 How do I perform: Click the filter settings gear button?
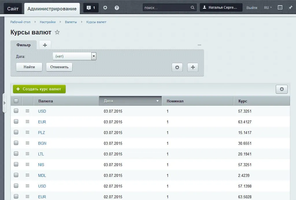click(x=177, y=67)
